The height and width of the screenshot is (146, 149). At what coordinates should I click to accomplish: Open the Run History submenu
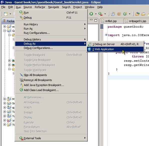click(x=51, y=24)
